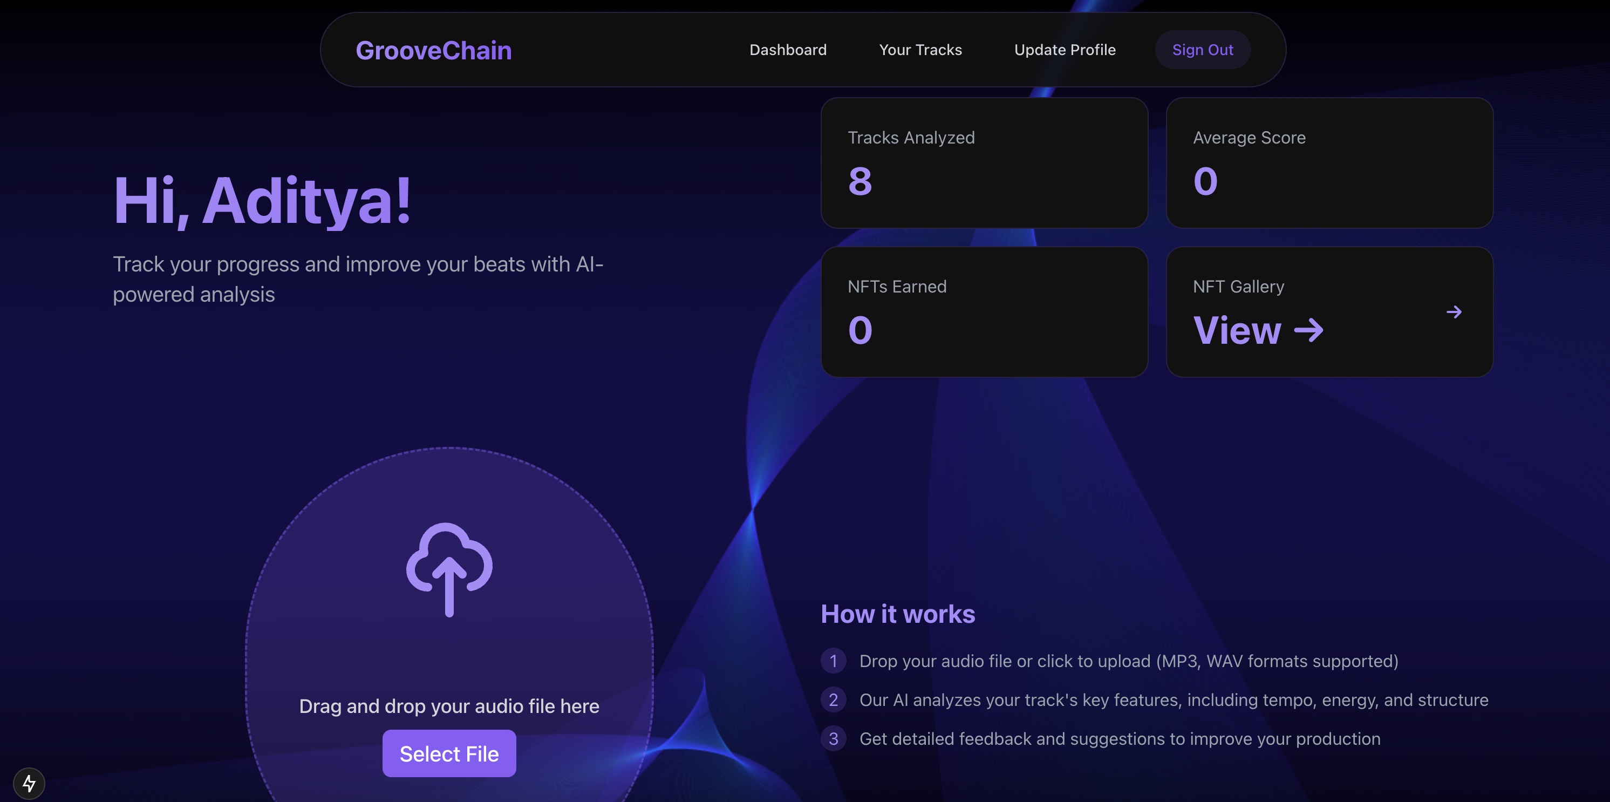Click the Hi, Aditya! greeting heading

[263, 200]
